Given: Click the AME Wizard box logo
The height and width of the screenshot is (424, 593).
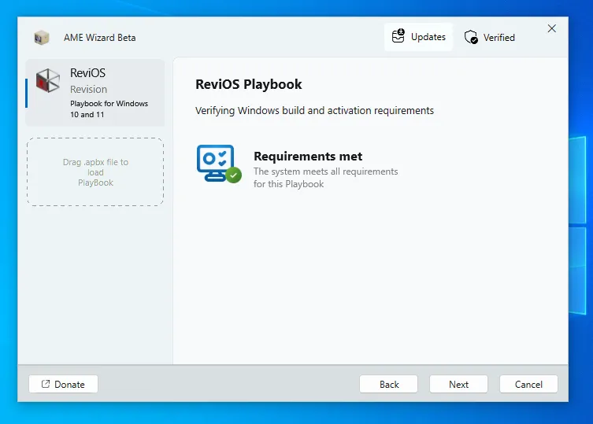Looking at the screenshot, I should pyautogui.click(x=41, y=38).
